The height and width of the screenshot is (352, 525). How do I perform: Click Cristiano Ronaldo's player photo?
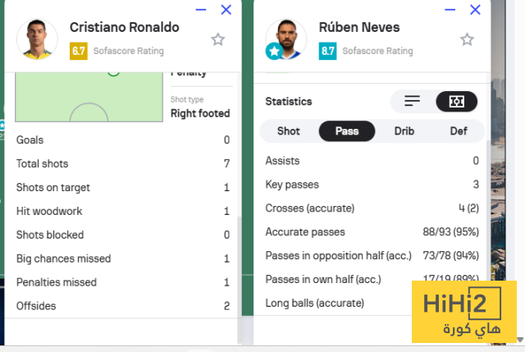(37, 38)
